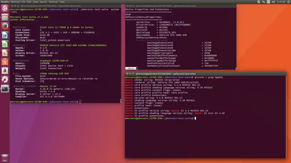Click the 'maxPushConstantsSize' limit line
This screenshot has height=163, width=291.
(x=178, y=63)
